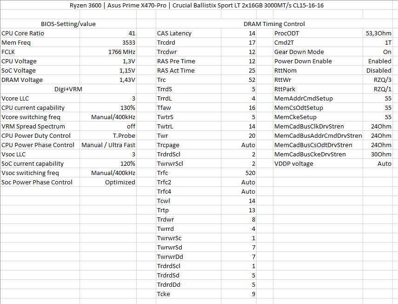Select the Trcdrd value 17
Screen dimensions: 398x304
(239, 42)
